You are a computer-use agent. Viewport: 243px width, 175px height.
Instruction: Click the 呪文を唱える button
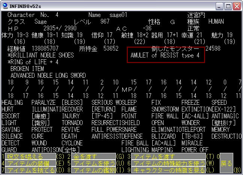[x=30, y=156]
